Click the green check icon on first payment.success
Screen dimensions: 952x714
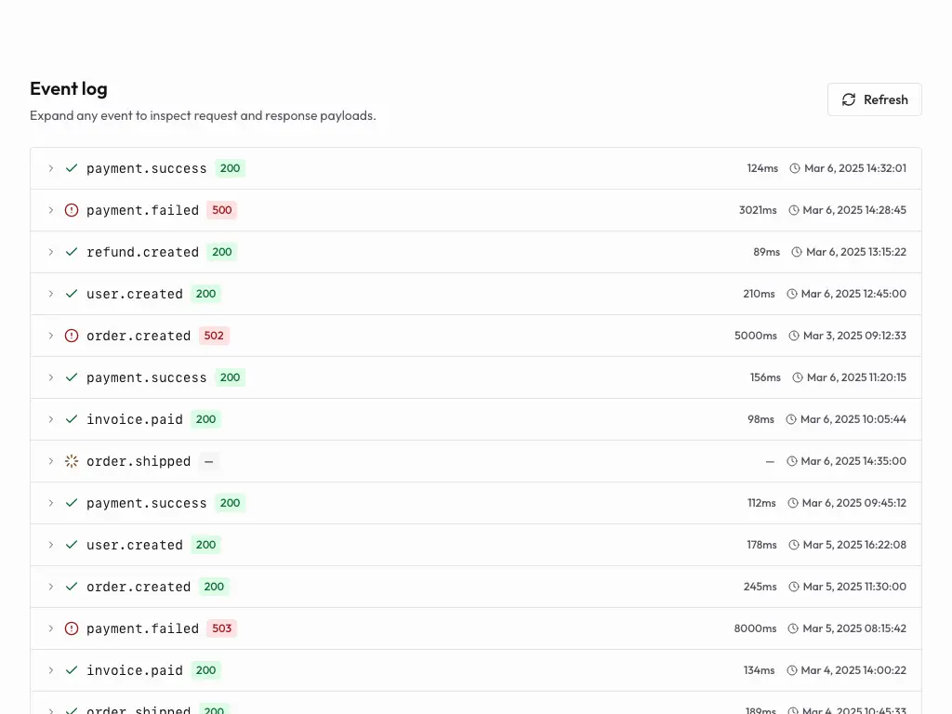[72, 168]
